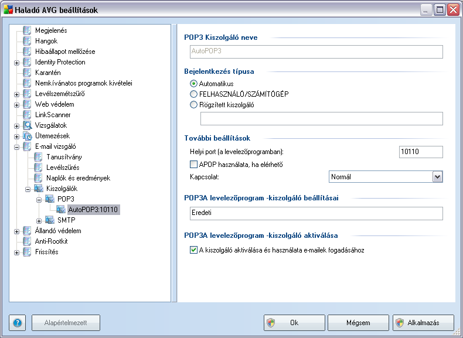Click the E-mail vizsgáló tree icon

point(27,146)
